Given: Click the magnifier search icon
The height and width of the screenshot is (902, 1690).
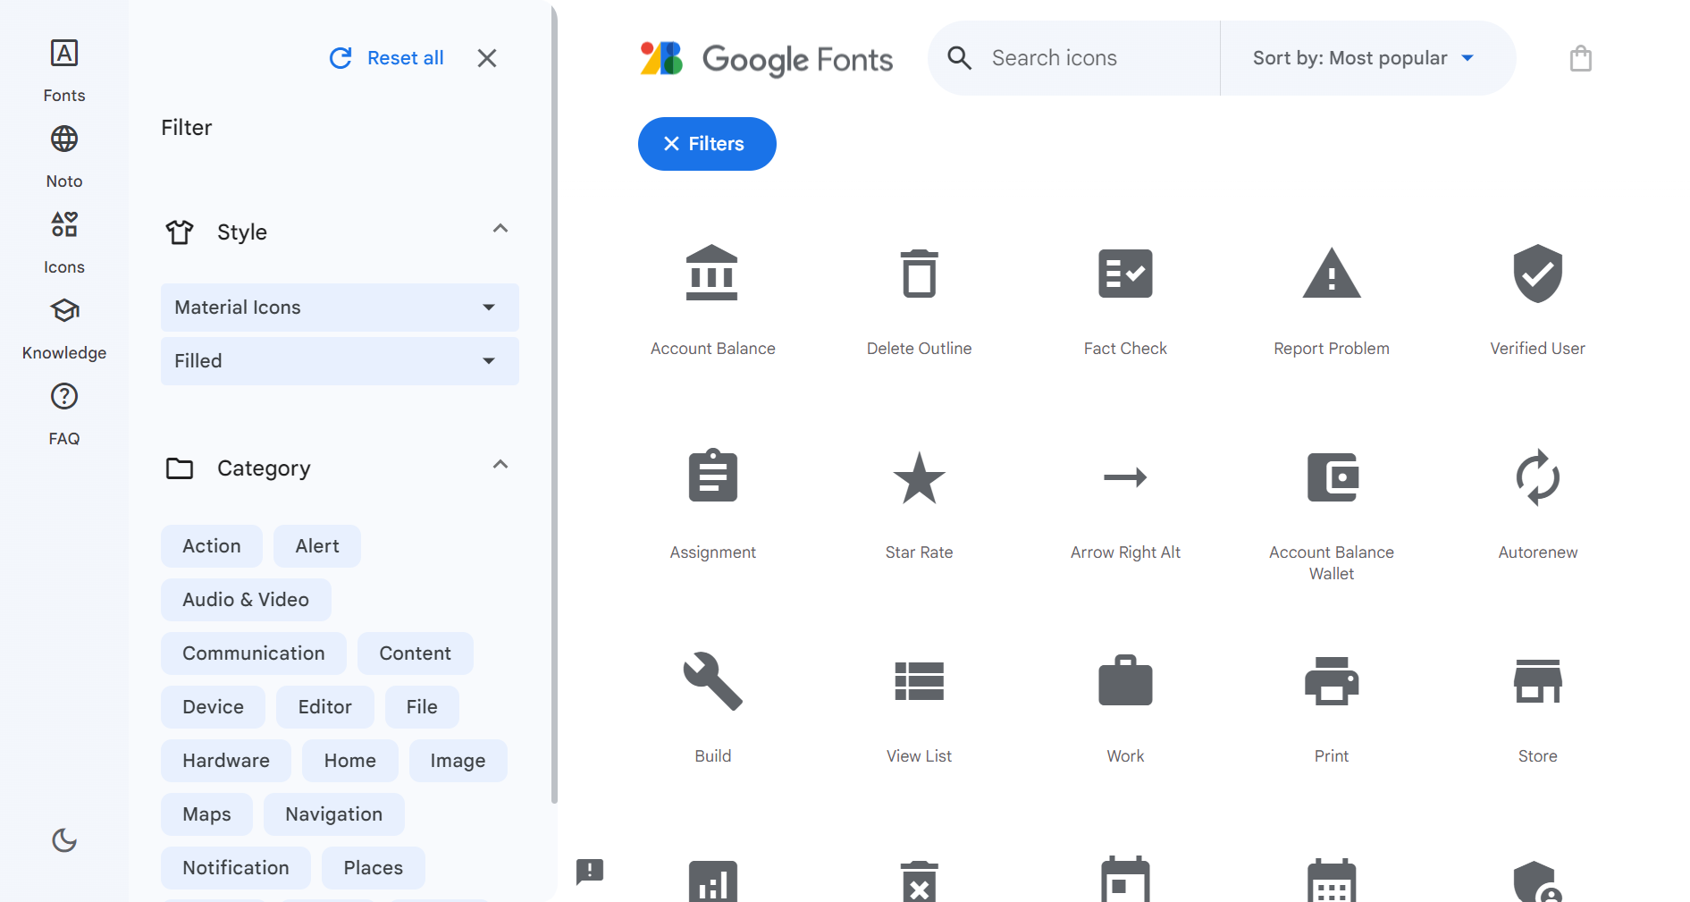Looking at the screenshot, I should coord(960,58).
